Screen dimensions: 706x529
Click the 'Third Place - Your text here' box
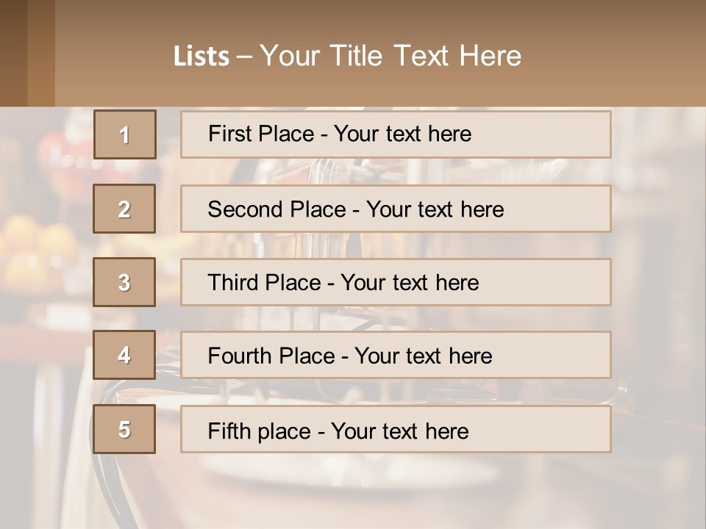pyautogui.click(x=396, y=282)
